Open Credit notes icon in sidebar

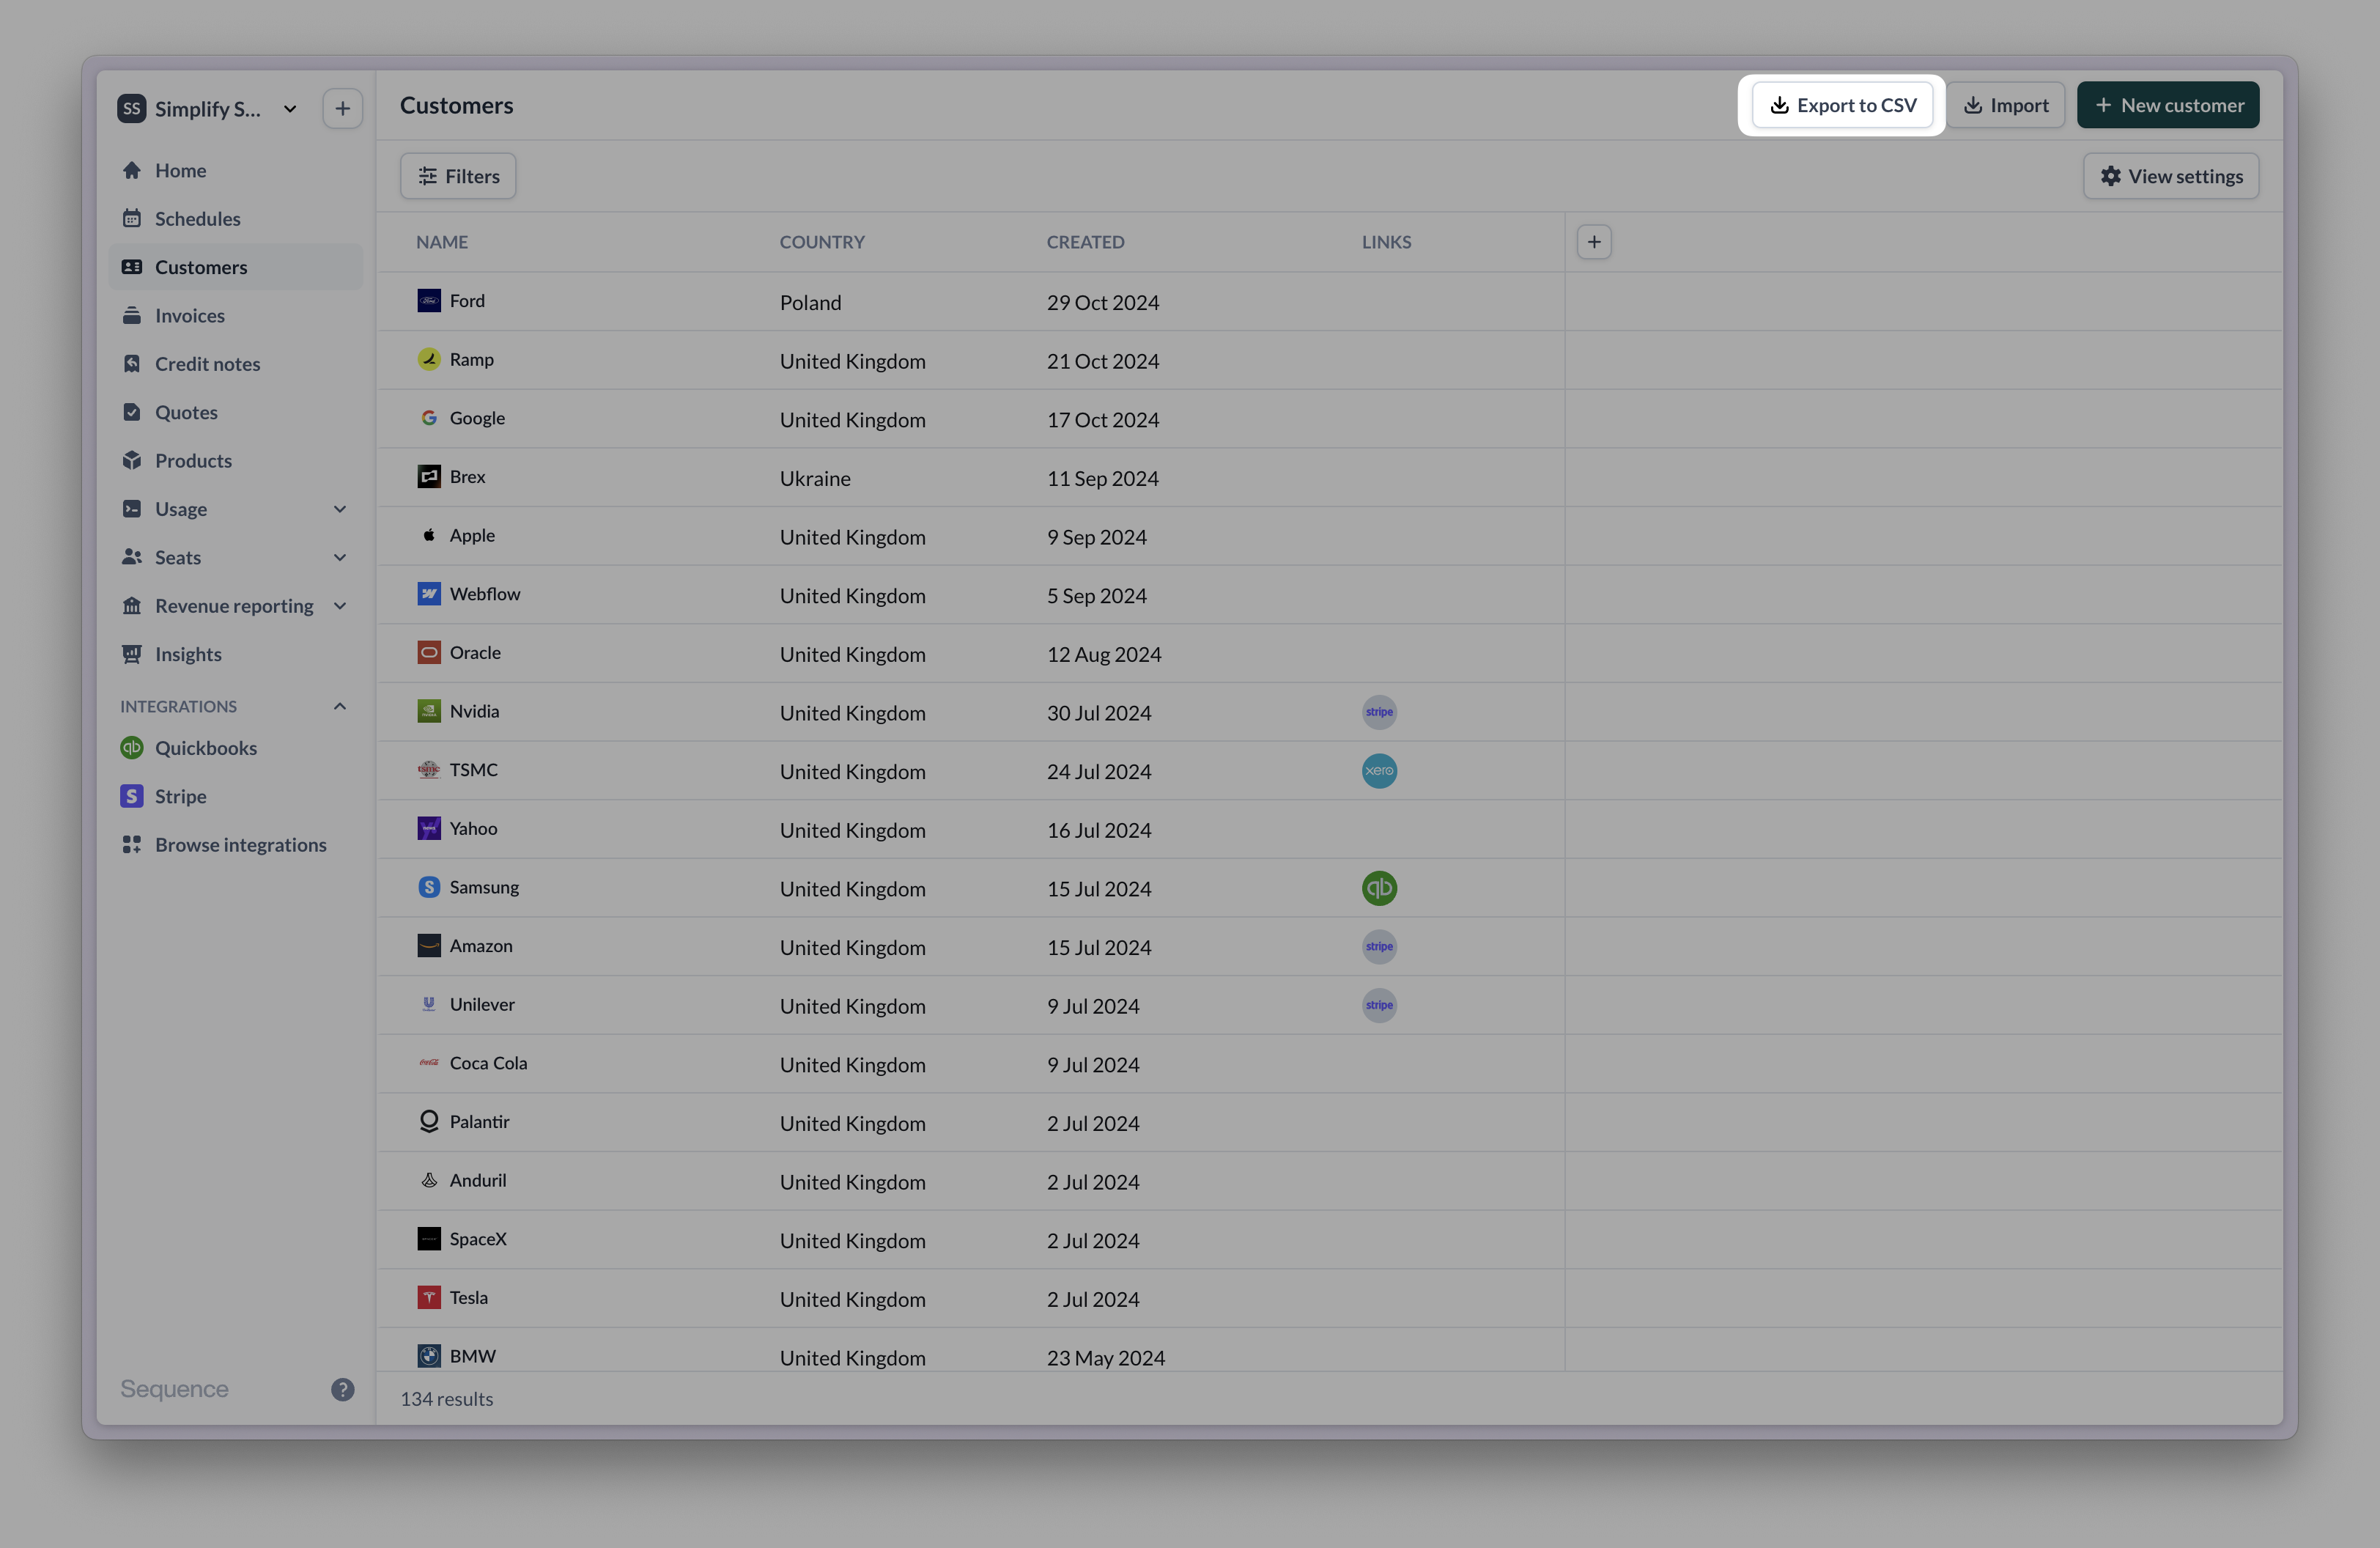132,364
